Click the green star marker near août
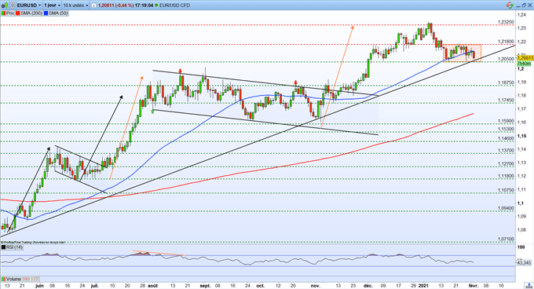The height and width of the screenshot is (289, 534). 152,111
